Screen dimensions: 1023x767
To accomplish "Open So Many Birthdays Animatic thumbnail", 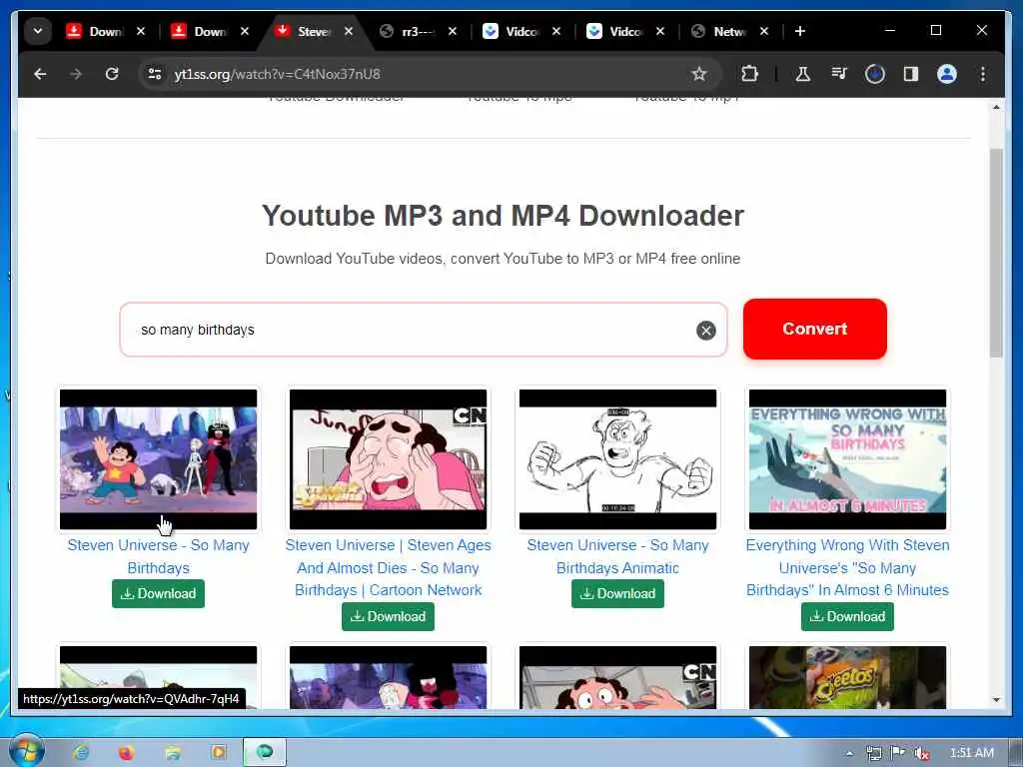I will [617, 459].
